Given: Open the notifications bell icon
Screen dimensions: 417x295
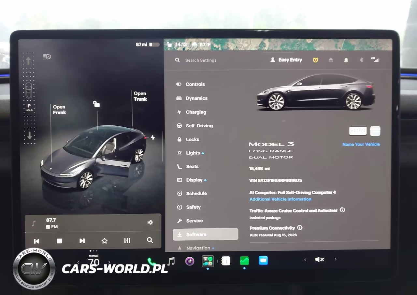Looking at the screenshot, I should click(346, 60).
